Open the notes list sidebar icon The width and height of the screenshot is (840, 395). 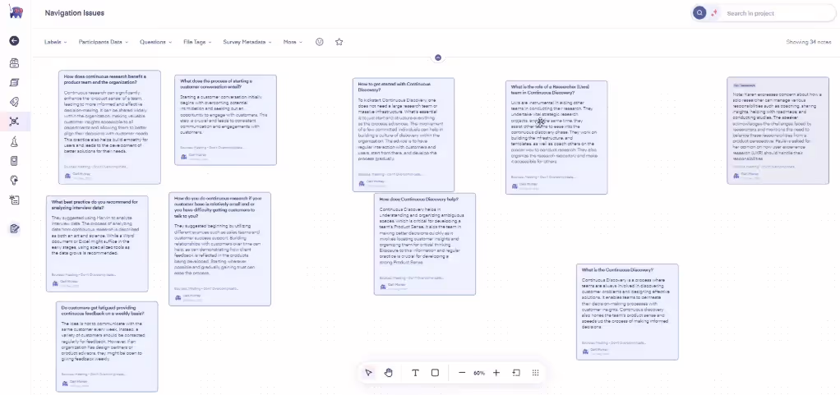pos(15,82)
